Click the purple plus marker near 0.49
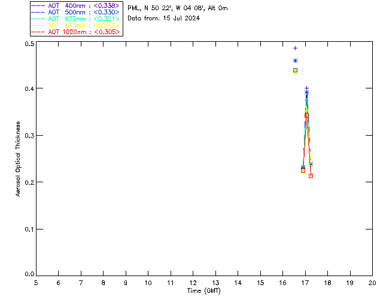Screen dimensions: 383x306 [295, 48]
